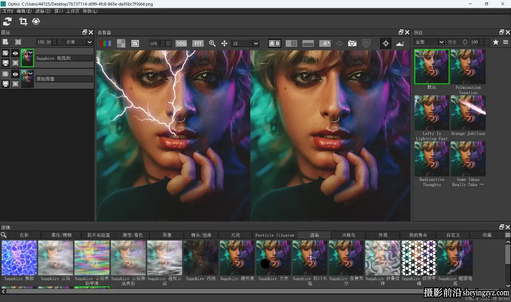This screenshot has width=511, height=302.
Task: Select the Crop tool in top toolbar
Action: (x=23, y=22)
